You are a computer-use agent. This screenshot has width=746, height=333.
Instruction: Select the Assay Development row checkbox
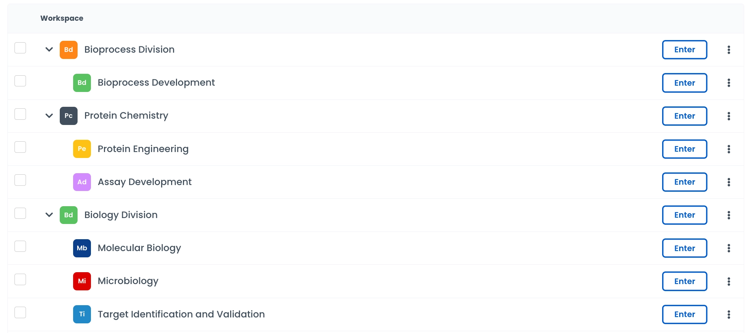[x=20, y=180]
